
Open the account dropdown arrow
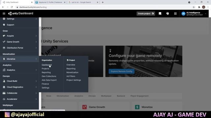tap(206, 14)
